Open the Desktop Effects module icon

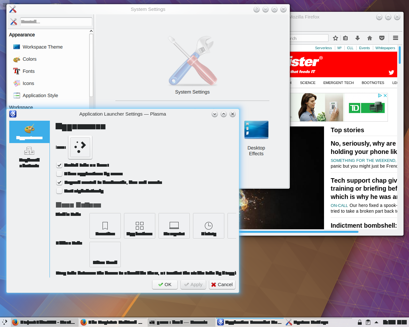(x=256, y=138)
